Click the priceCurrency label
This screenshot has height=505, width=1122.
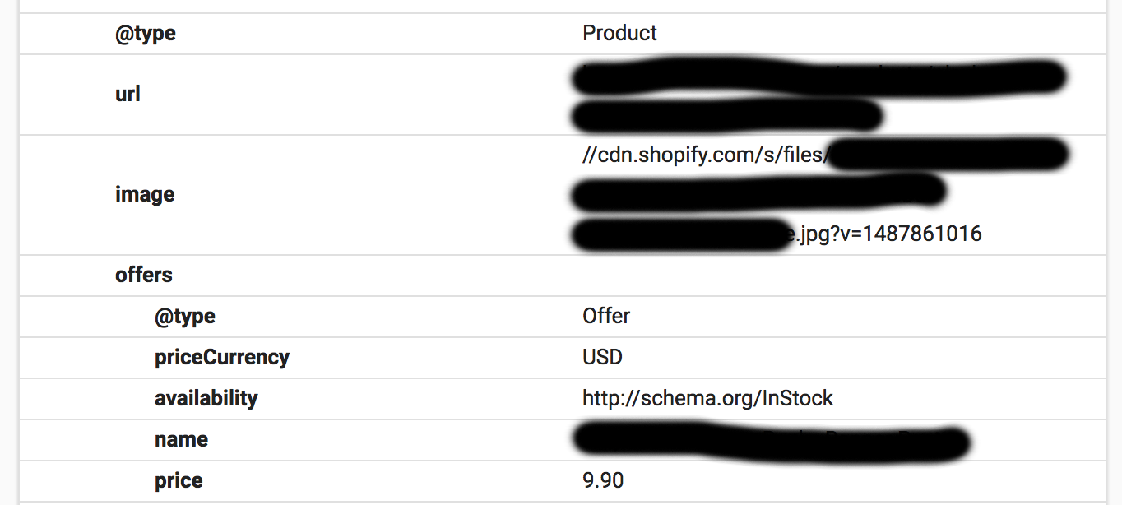coord(222,358)
